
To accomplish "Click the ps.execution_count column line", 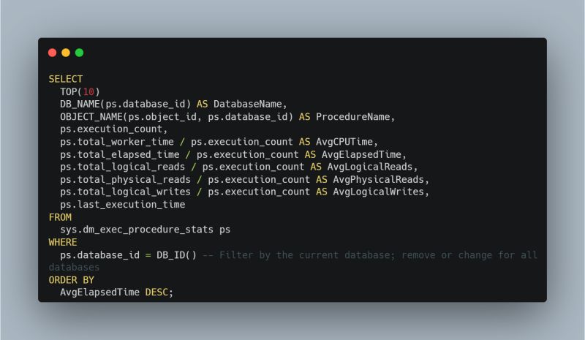I will tap(114, 129).
